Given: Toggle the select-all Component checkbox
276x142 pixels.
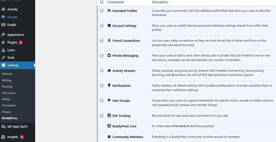Looking at the screenshot, I should 102,2.
